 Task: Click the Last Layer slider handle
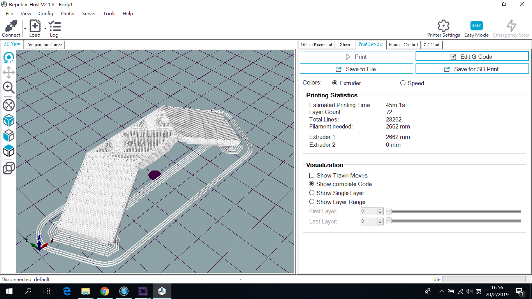(x=389, y=221)
